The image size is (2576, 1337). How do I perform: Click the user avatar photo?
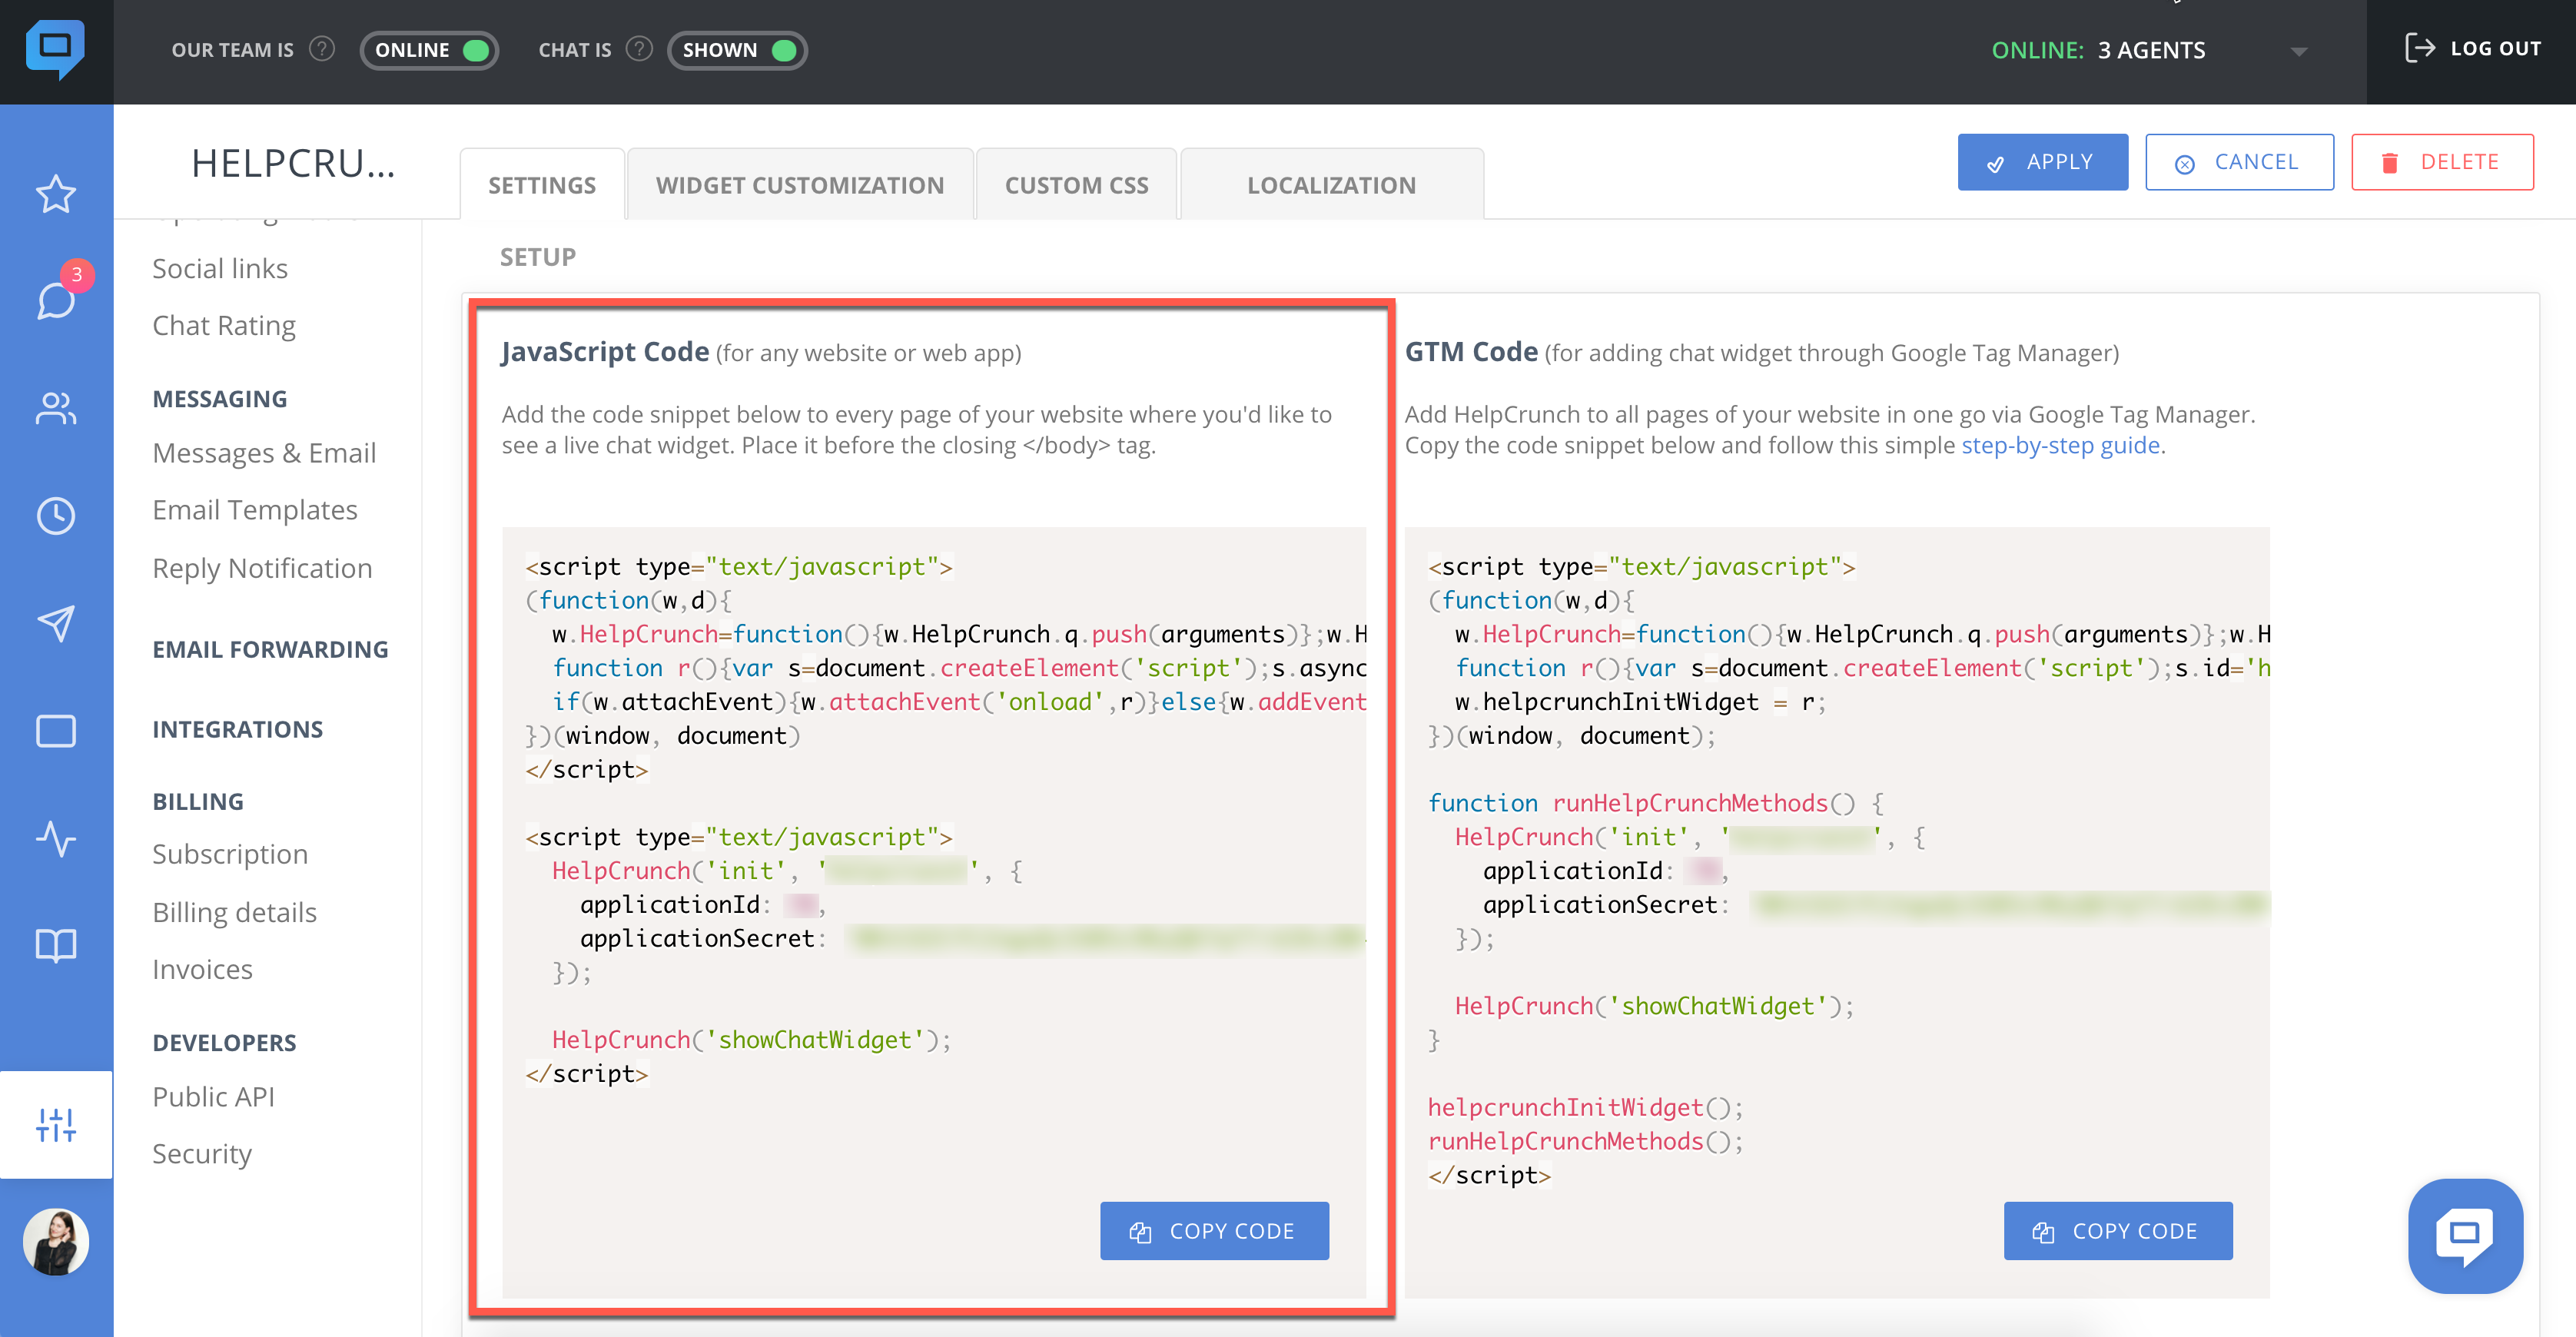tap(56, 1241)
